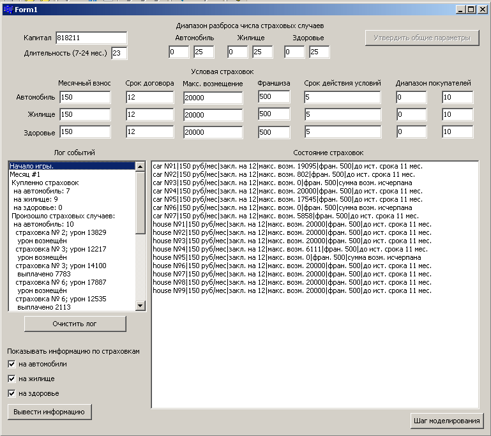
Task: Toggle the housing insurance info checkbox
Action: pos(11,379)
